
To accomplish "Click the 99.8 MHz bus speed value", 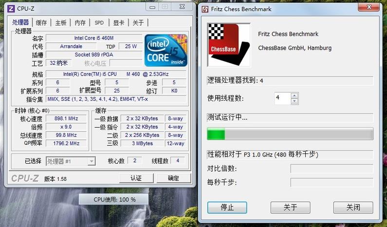I will 66,135.
